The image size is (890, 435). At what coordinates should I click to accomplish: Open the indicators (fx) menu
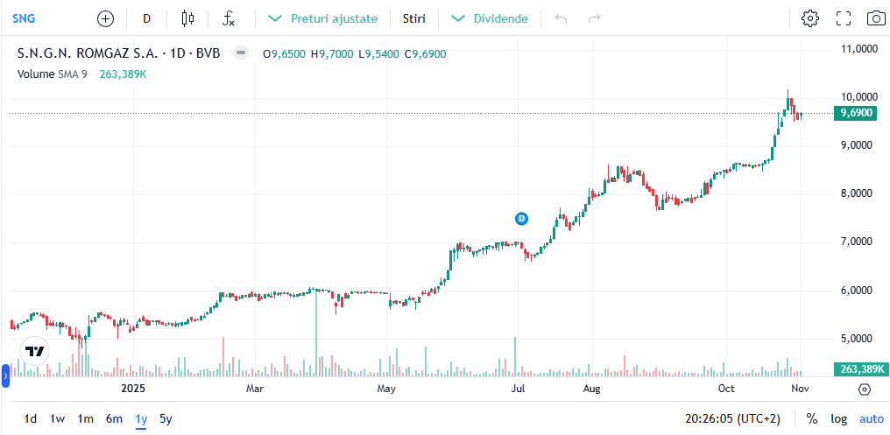tap(229, 18)
